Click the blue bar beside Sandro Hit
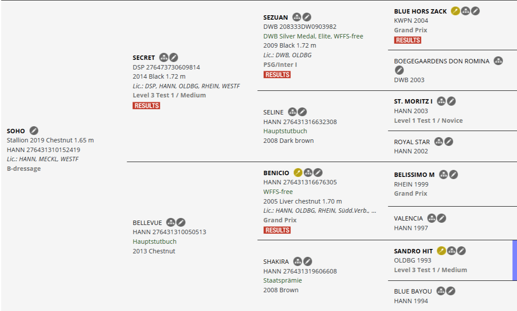The image size is (517, 311). coord(514,260)
